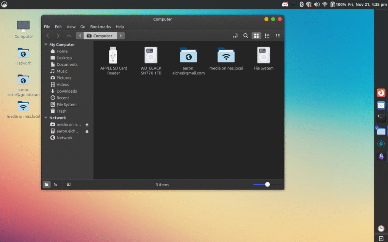The width and height of the screenshot is (388, 242).
Task: Unmount the aaron.eiche network mount in sidebar
Action: click(x=87, y=131)
